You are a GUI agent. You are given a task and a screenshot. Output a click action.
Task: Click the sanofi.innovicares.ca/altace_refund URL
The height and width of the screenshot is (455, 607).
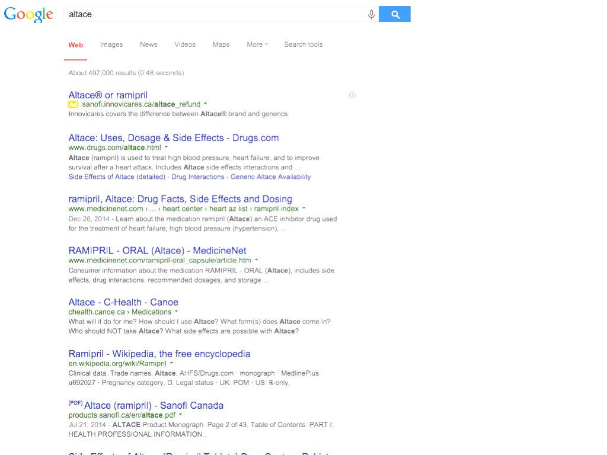tap(141, 104)
